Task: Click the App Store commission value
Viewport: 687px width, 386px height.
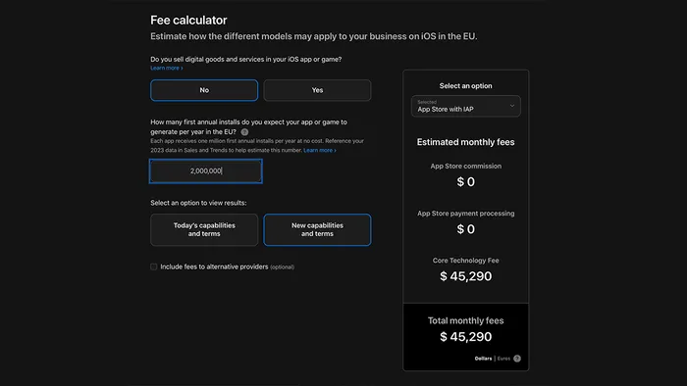Action: pyautogui.click(x=466, y=182)
